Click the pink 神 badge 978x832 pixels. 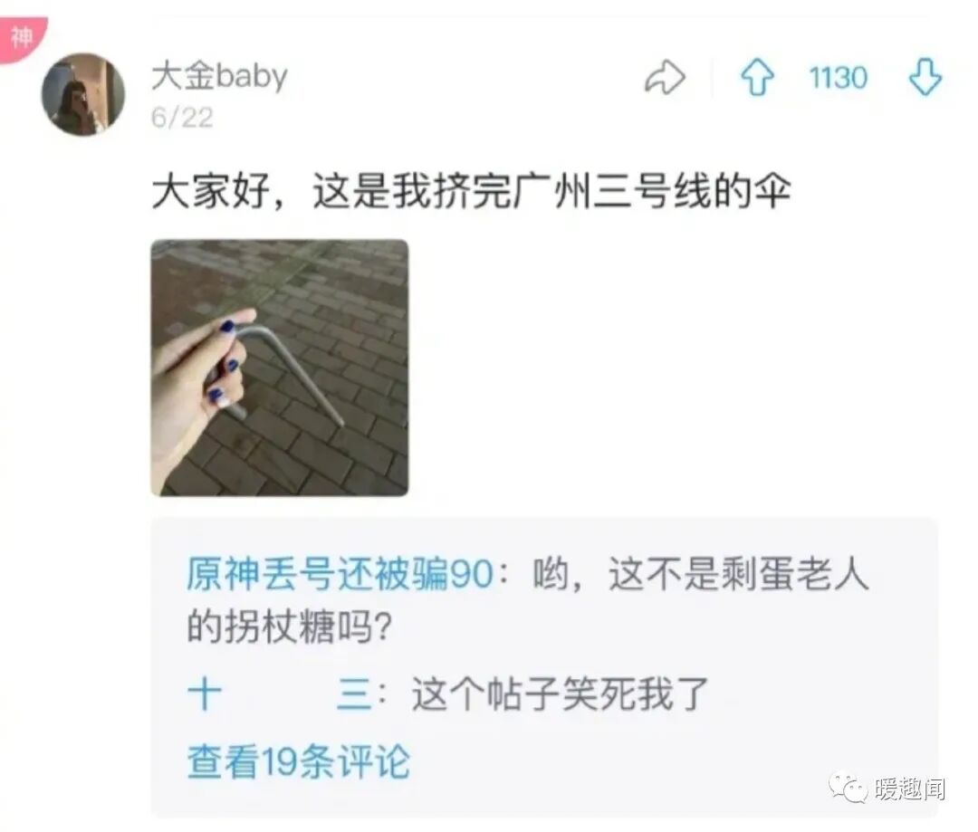tap(21, 37)
